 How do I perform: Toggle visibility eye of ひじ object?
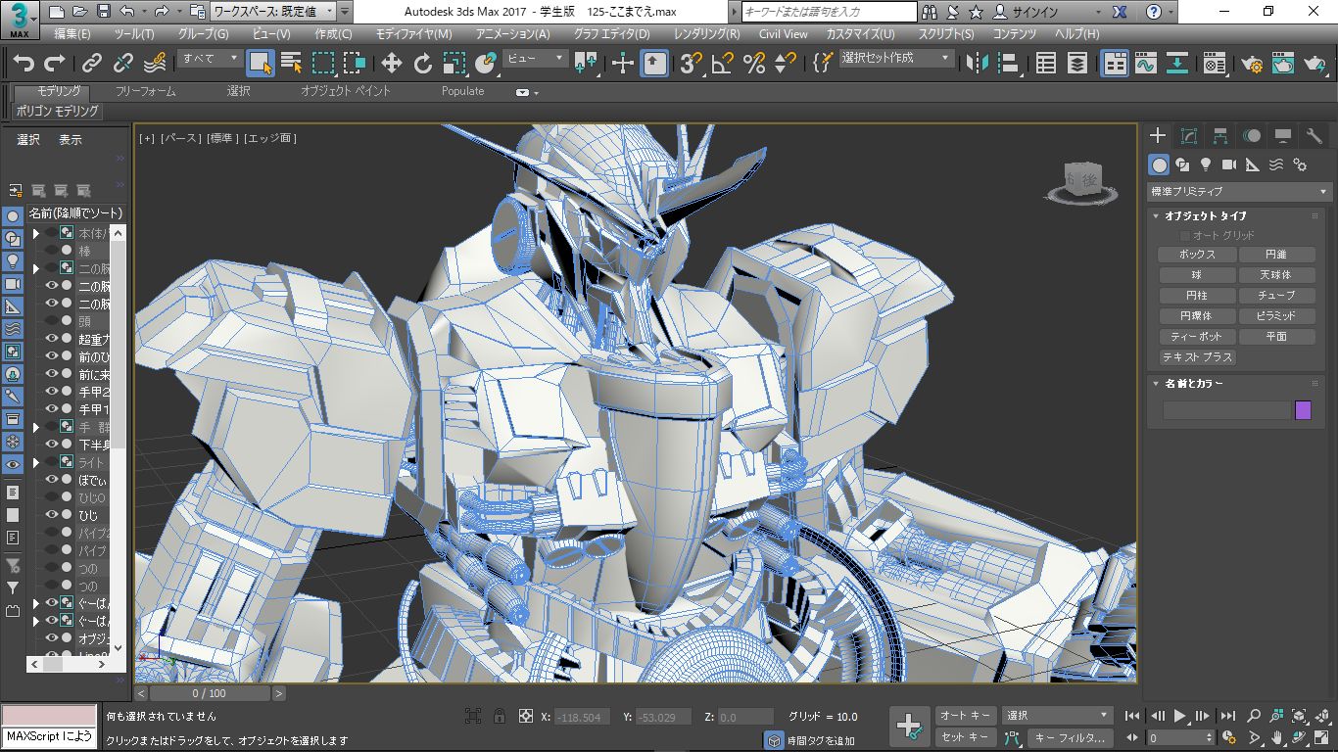pyautogui.click(x=53, y=515)
